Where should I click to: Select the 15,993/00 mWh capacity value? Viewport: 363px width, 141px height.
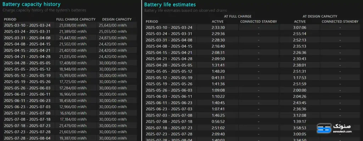point(73,75)
